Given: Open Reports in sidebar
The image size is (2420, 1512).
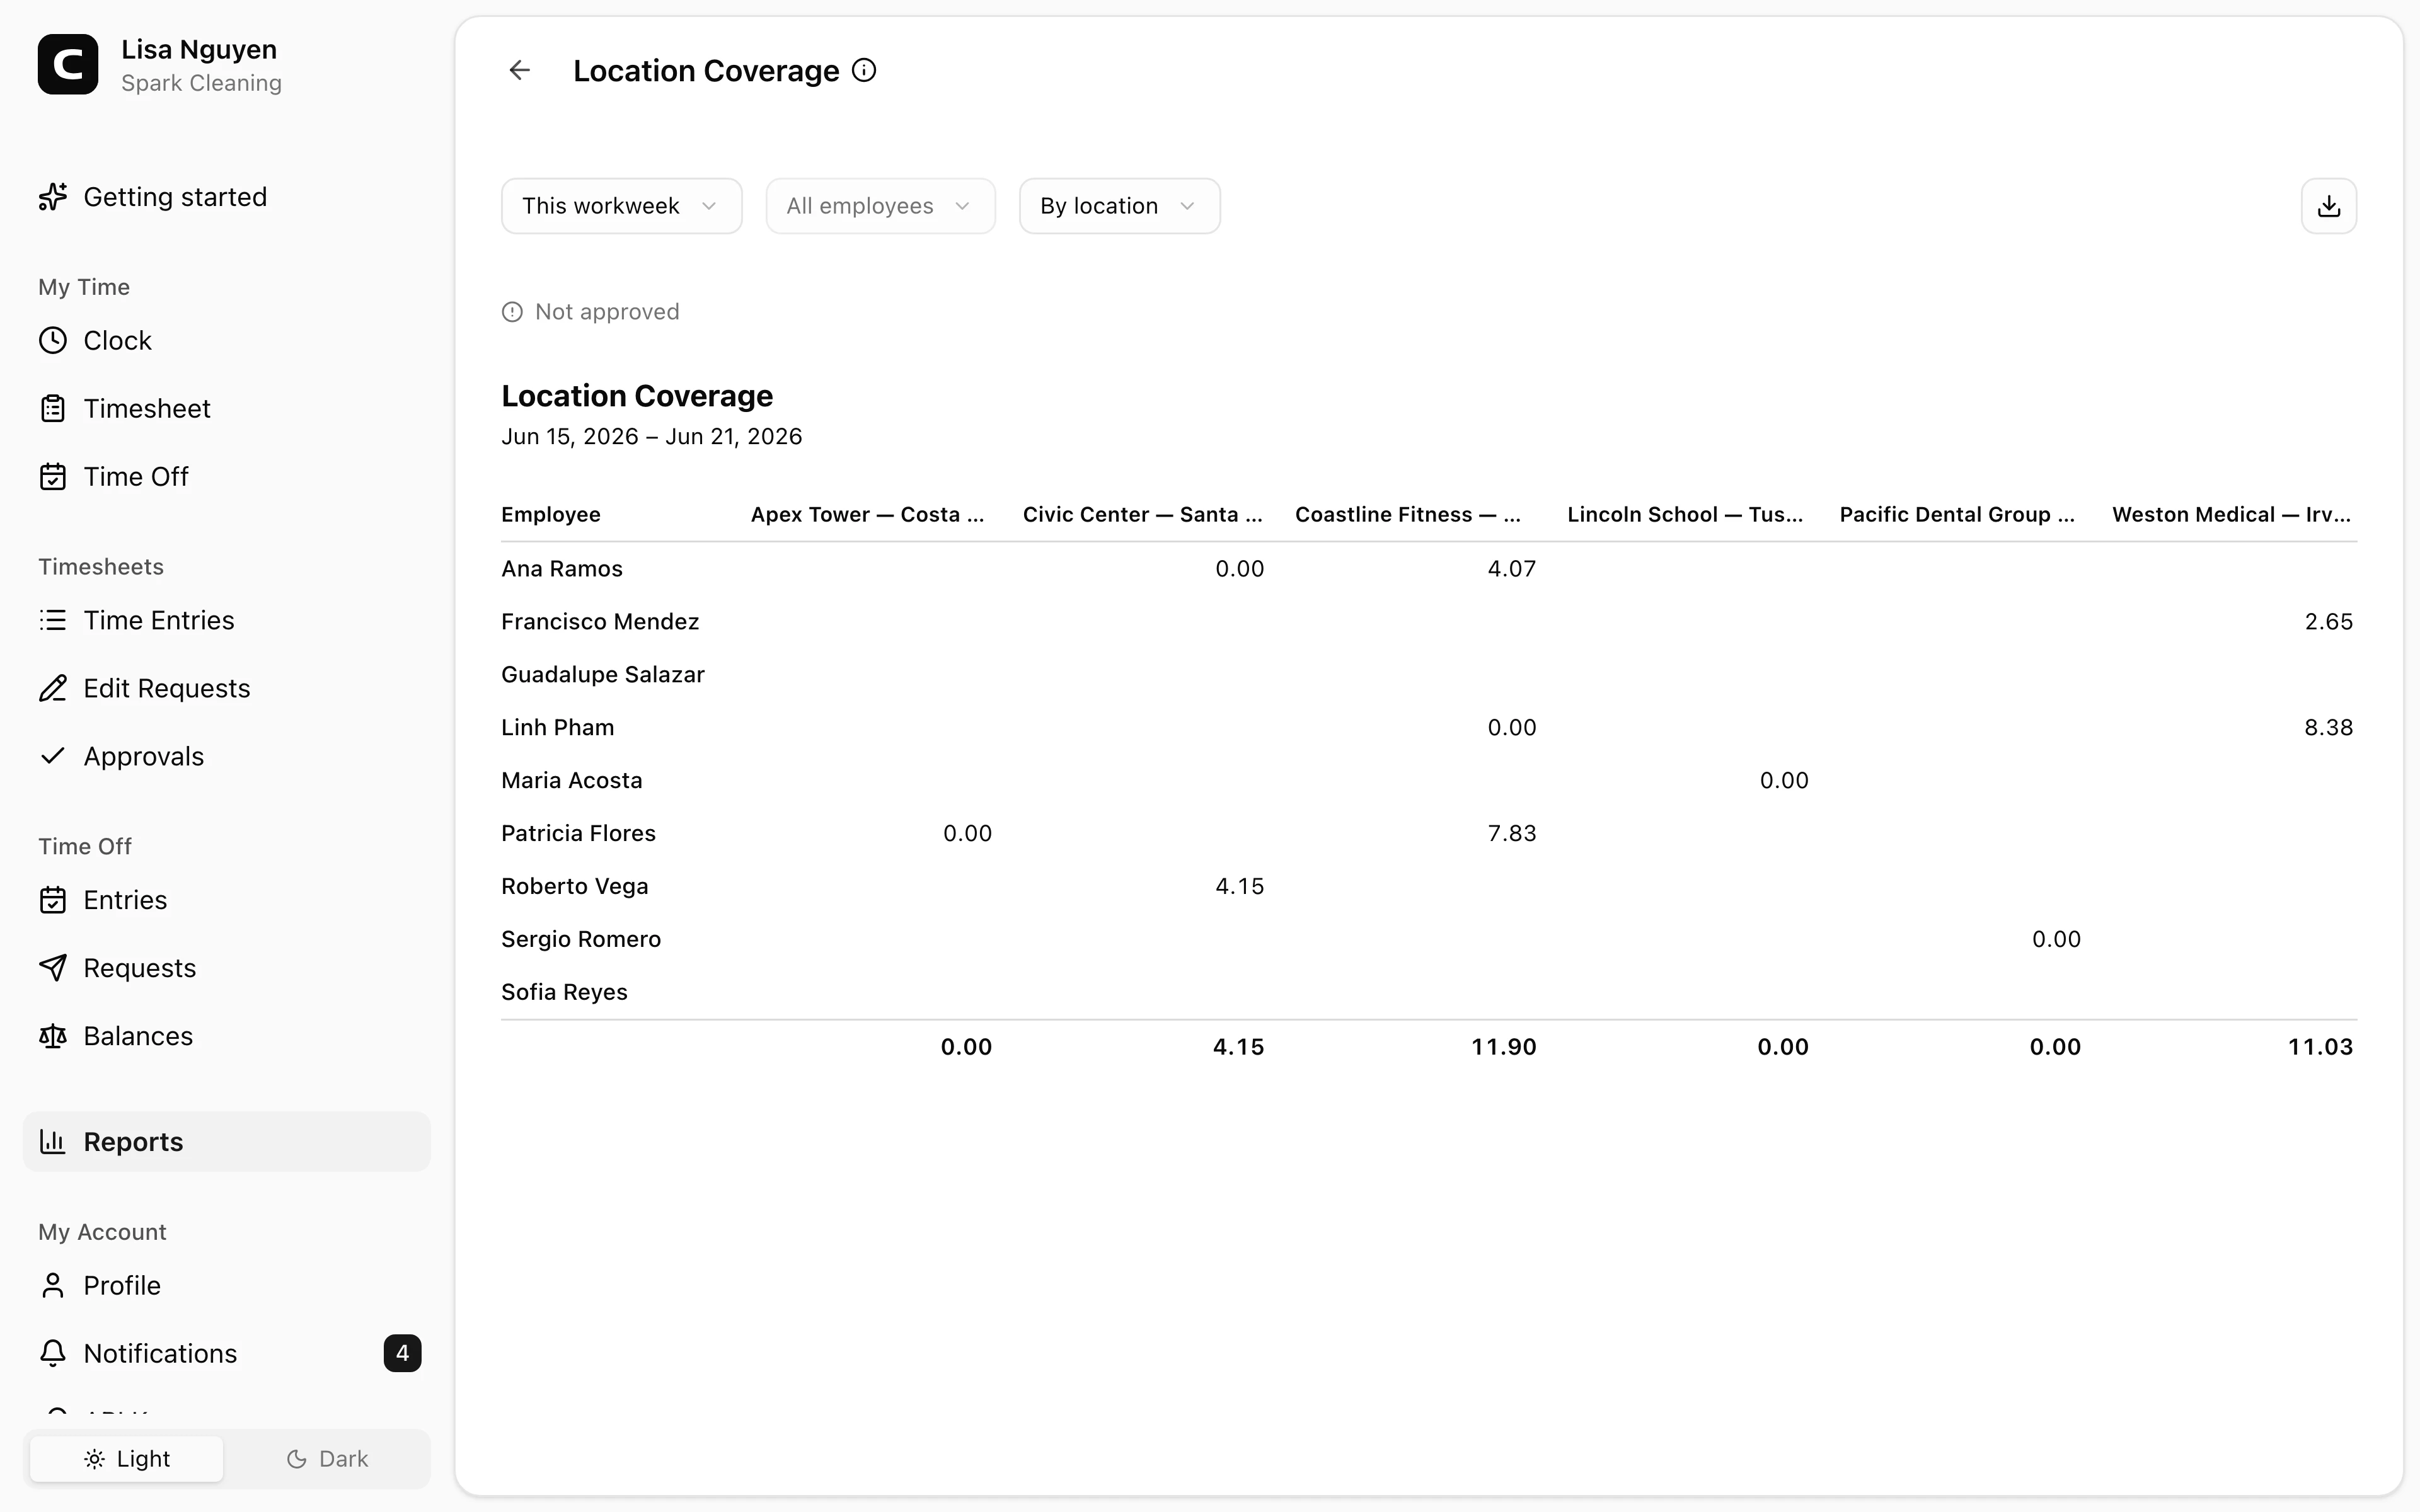Looking at the screenshot, I should pos(227,1141).
